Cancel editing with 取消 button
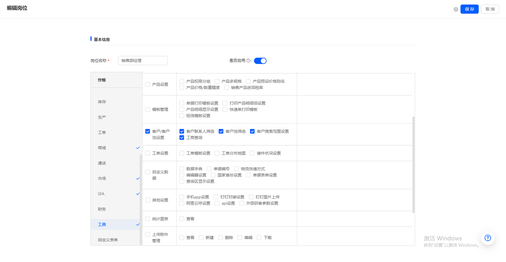 click(x=490, y=9)
